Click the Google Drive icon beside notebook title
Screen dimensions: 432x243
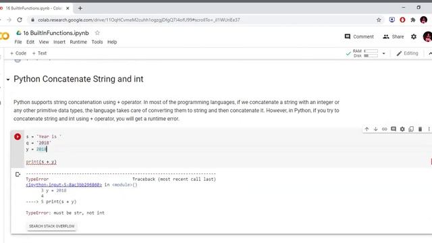pyautogui.click(x=19, y=33)
